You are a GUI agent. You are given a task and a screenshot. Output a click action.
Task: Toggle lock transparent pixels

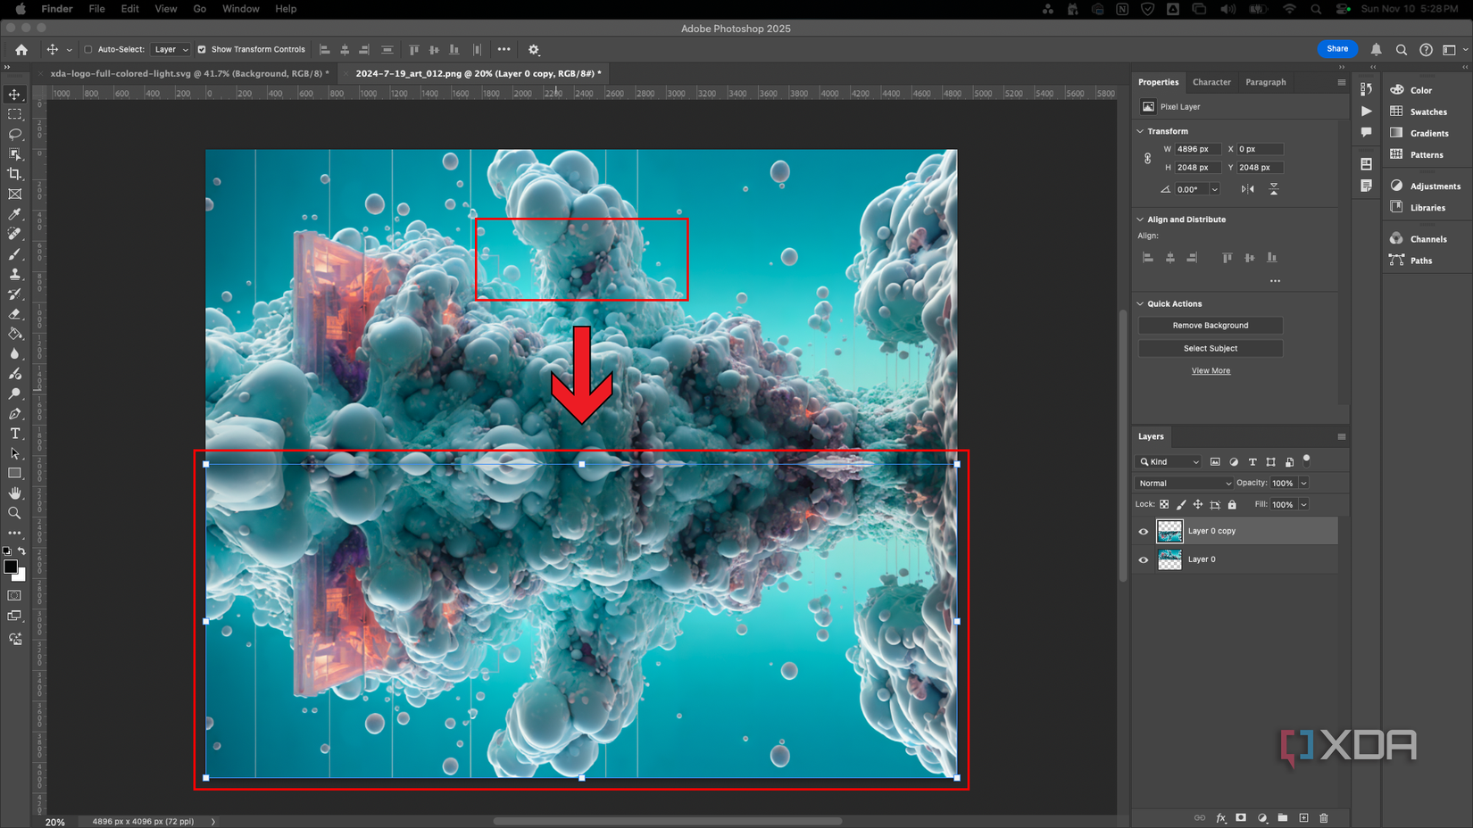click(1164, 504)
